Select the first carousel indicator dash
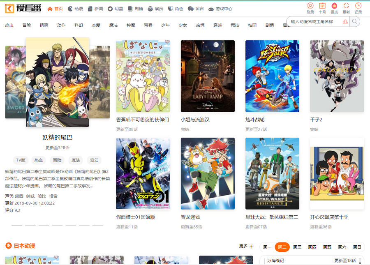This screenshot has width=370, height=265. coord(17,226)
